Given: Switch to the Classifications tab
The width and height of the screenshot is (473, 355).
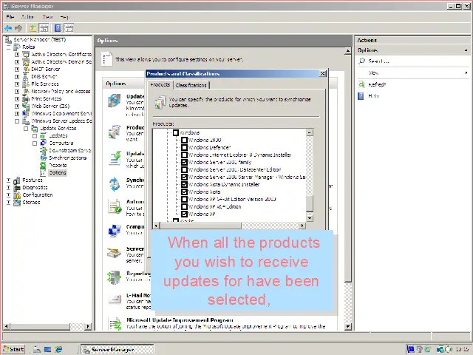Looking at the screenshot, I should [191, 86].
